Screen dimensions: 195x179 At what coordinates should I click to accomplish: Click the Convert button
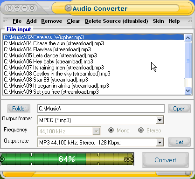[165, 160]
